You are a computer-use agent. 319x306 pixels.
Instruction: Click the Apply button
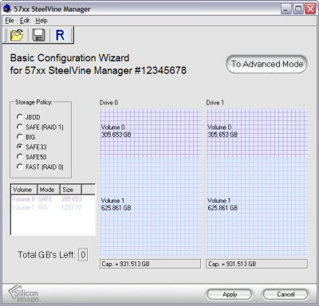tap(230, 294)
